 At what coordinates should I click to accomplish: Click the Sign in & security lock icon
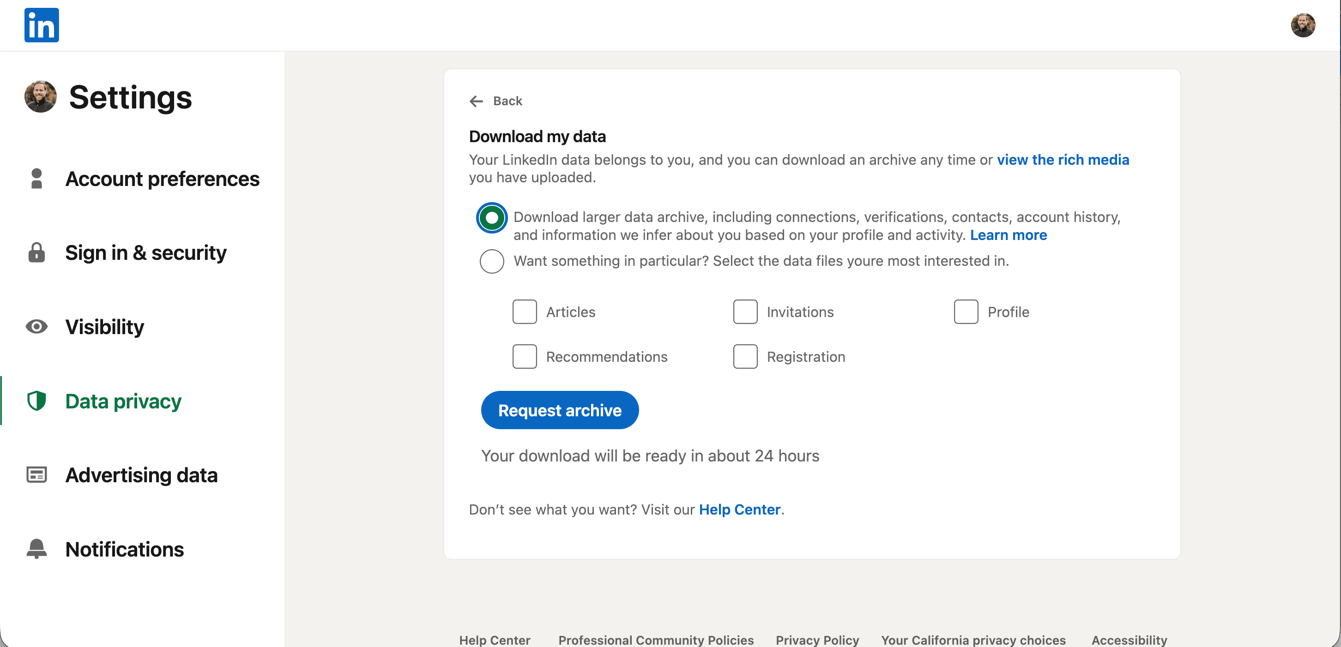point(36,252)
